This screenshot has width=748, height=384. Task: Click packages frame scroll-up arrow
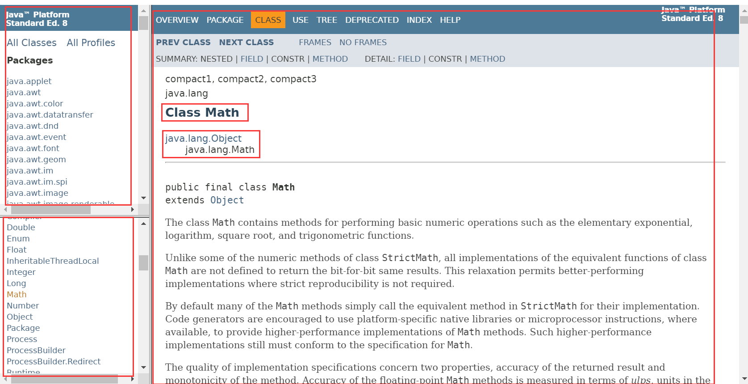pyautogui.click(x=143, y=10)
